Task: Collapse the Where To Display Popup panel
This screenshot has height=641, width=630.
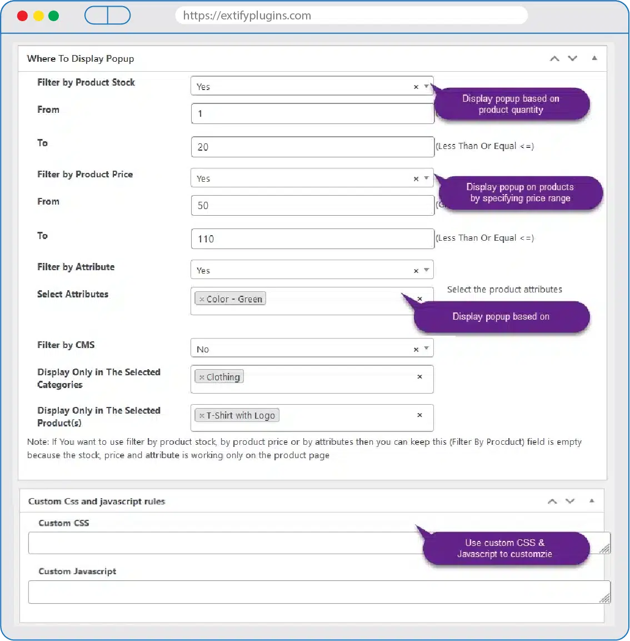Action: [x=594, y=58]
